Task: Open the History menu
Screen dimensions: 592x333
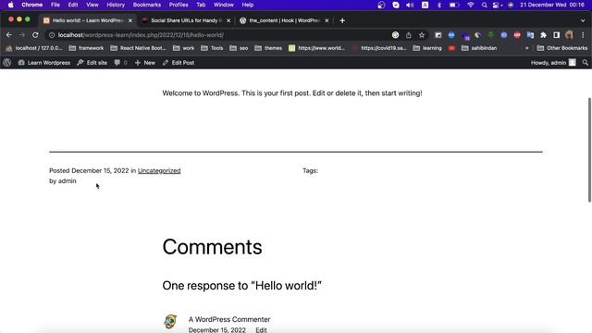Action: (x=116, y=5)
